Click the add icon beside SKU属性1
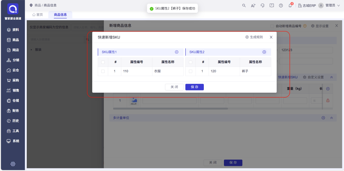 [176, 52]
